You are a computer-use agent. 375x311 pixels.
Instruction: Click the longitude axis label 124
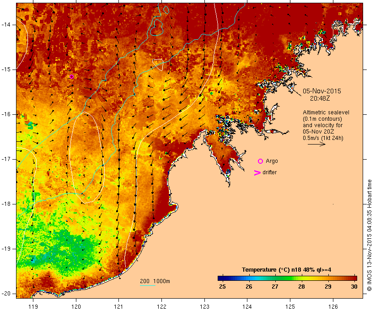pos(247,306)
